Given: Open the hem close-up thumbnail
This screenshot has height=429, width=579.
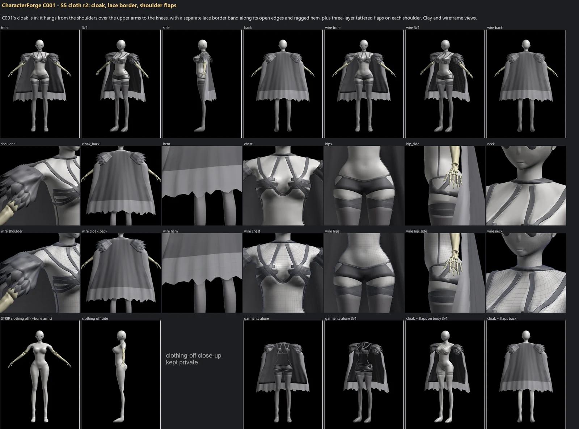Looking at the screenshot, I should (202, 186).
